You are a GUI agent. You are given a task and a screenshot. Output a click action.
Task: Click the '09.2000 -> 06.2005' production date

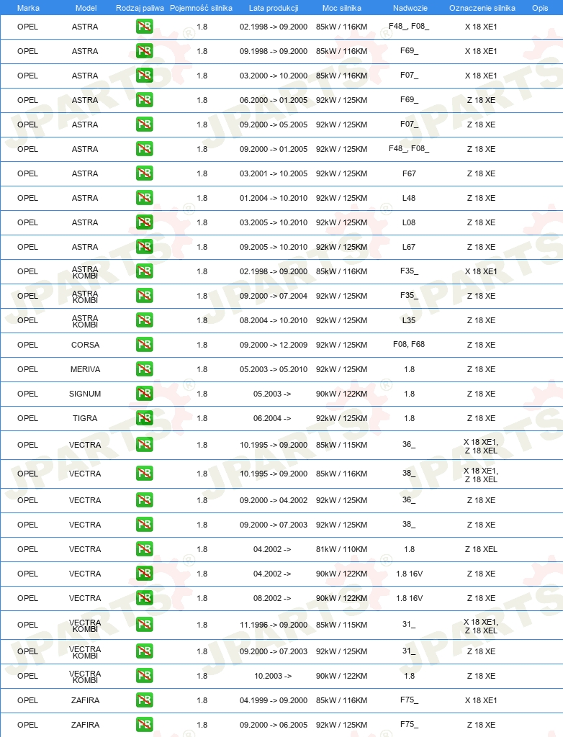pyautogui.click(x=274, y=725)
